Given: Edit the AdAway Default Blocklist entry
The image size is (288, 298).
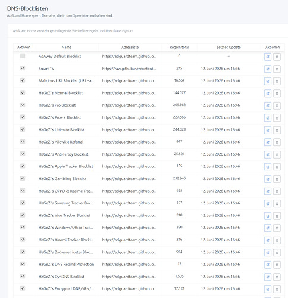Looking at the screenshot, I should [x=268, y=57].
